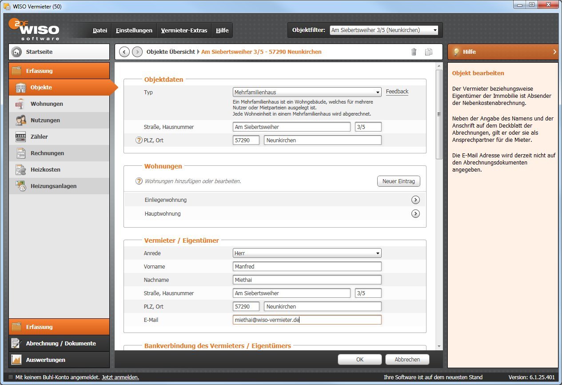This screenshot has height=385, width=562.
Task: Click the object Ort field Neunkirchen
Action: (323, 140)
